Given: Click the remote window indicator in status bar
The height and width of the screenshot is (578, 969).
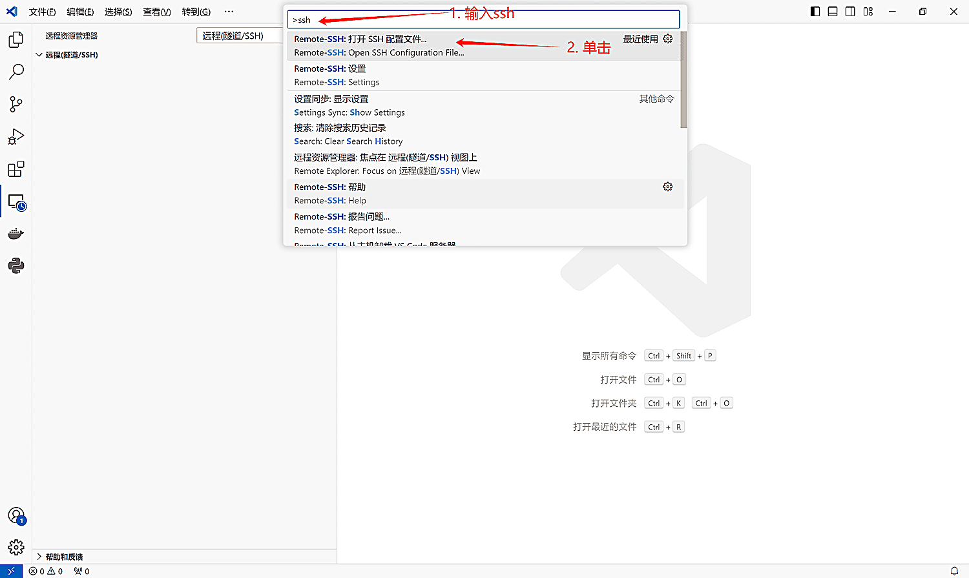Looking at the screenshot, I should click(11, 571).
